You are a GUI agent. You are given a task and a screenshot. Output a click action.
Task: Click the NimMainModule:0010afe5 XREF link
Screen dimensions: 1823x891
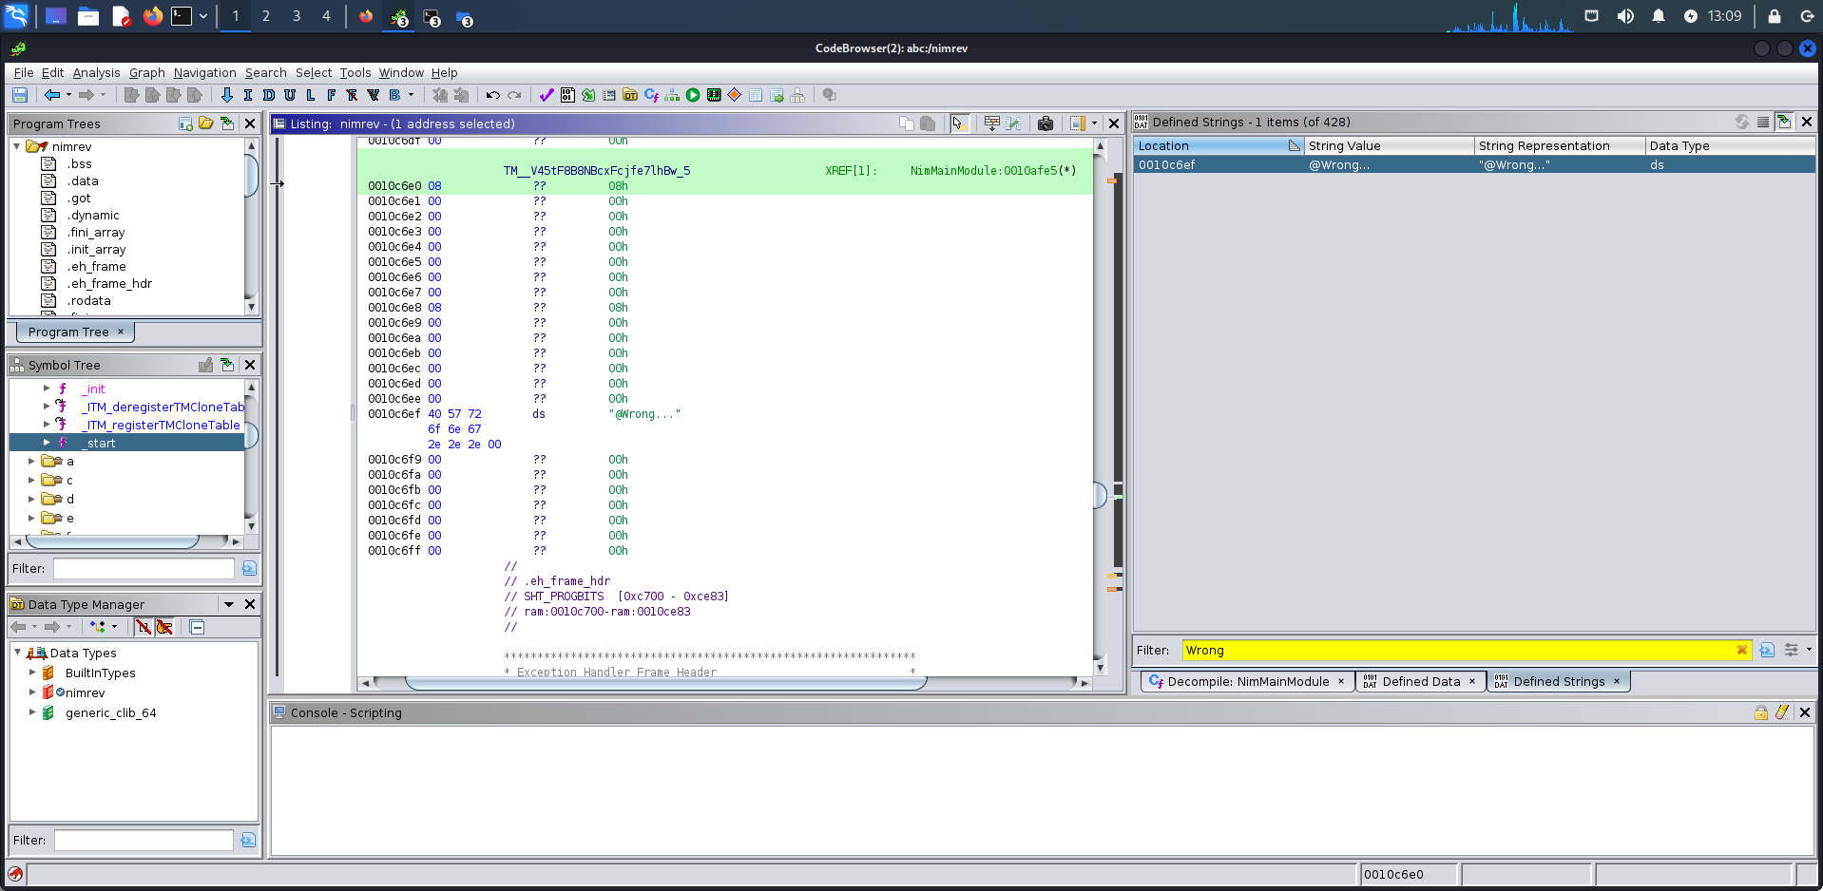click(x=984, y=171)
